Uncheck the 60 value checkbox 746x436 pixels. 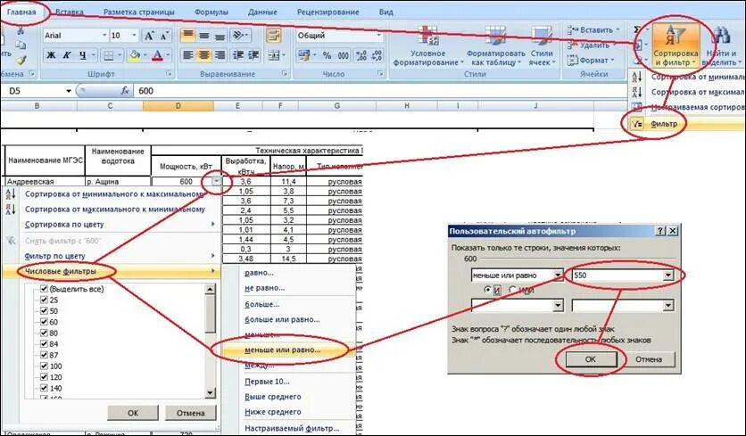point(45,322)
